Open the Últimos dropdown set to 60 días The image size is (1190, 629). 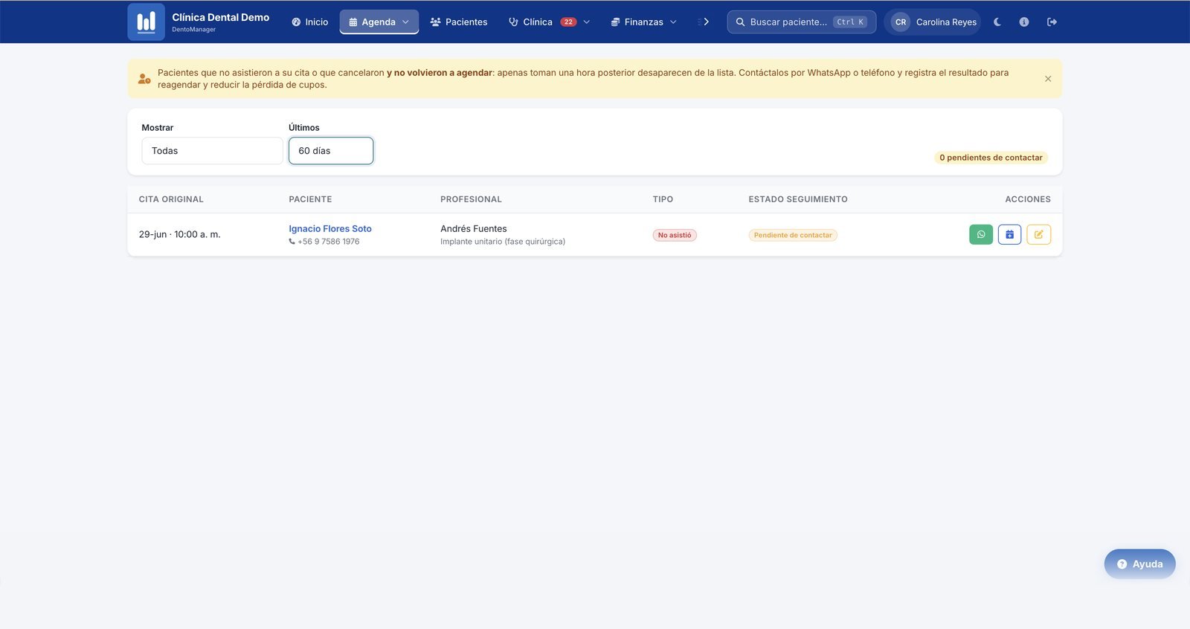[331, 151]
